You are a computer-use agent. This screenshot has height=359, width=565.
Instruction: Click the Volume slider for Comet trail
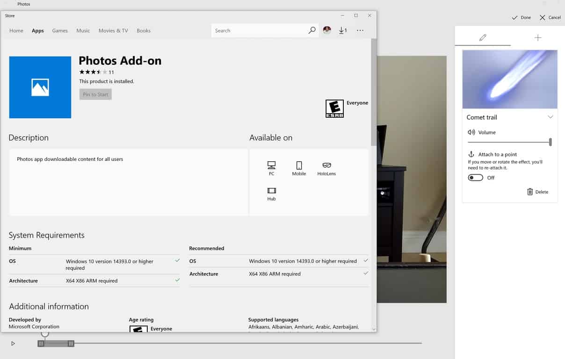tap(510, 142)
